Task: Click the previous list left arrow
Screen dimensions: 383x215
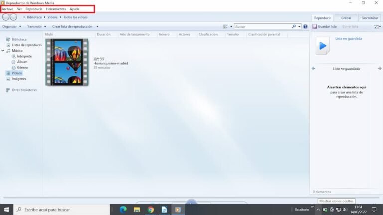Action: pyautogui.click(x=313, y=69)
